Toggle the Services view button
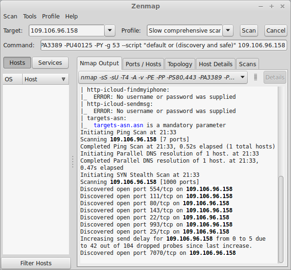 pyautogui.click(x=50, y=63)
